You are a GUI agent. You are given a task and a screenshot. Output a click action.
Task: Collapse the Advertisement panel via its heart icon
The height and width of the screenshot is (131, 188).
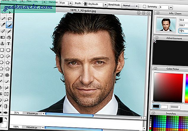point(157,38)
